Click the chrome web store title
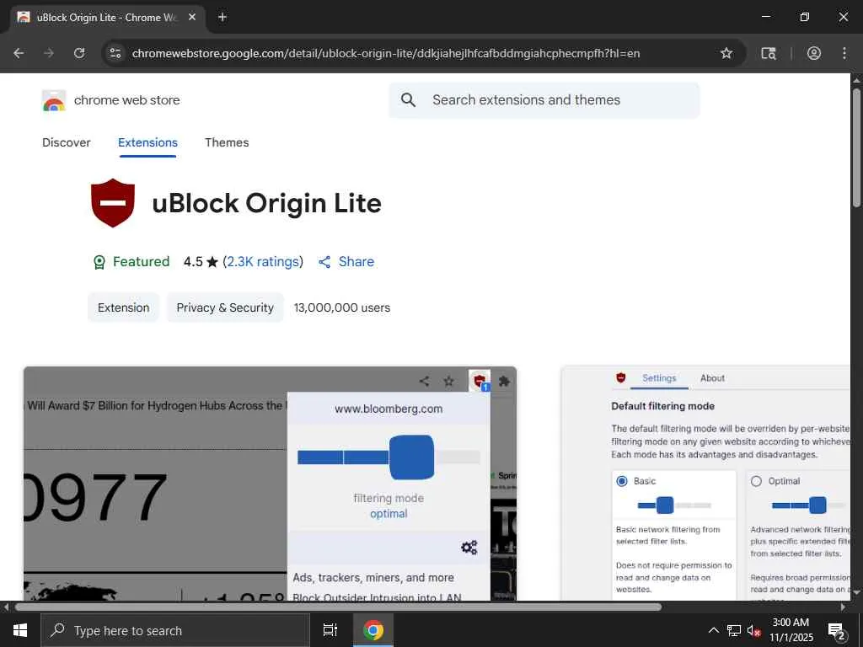The width and height of the screenshot is (863, 647). pos(127,100)
